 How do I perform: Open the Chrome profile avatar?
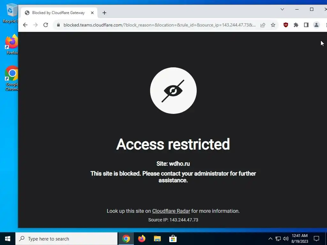point(316,25)
